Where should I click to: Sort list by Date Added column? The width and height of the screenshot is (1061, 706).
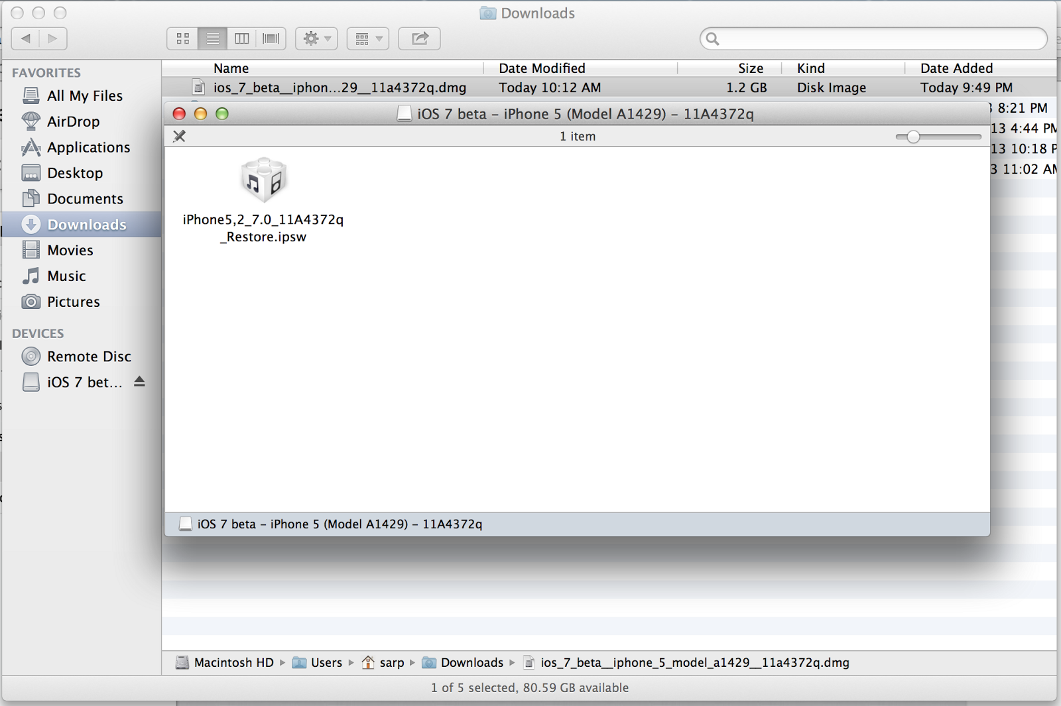(x=980, y=68)
